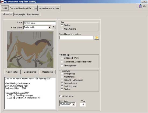The image size is (148, 113).
Task: Click 'Seed hay, average' ration line
Action: pos(20,95)
